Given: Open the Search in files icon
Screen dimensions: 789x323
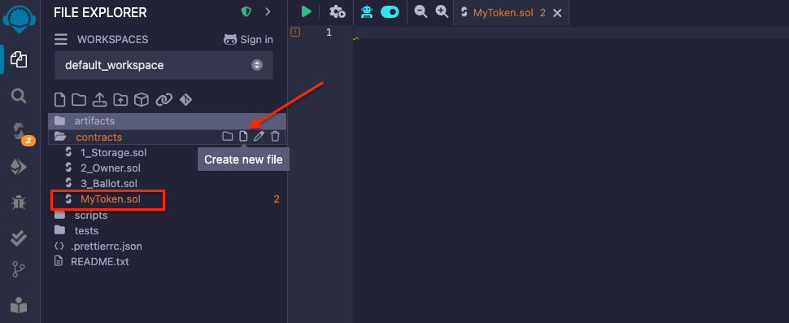Looking at the screenshot, I should pyautogui.click(x=19, y=95).
